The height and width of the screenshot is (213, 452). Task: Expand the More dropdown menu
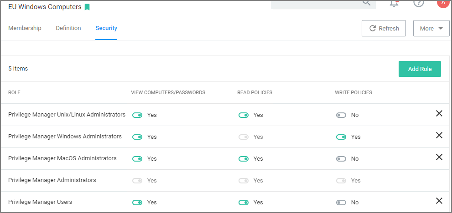click(431, 28)
